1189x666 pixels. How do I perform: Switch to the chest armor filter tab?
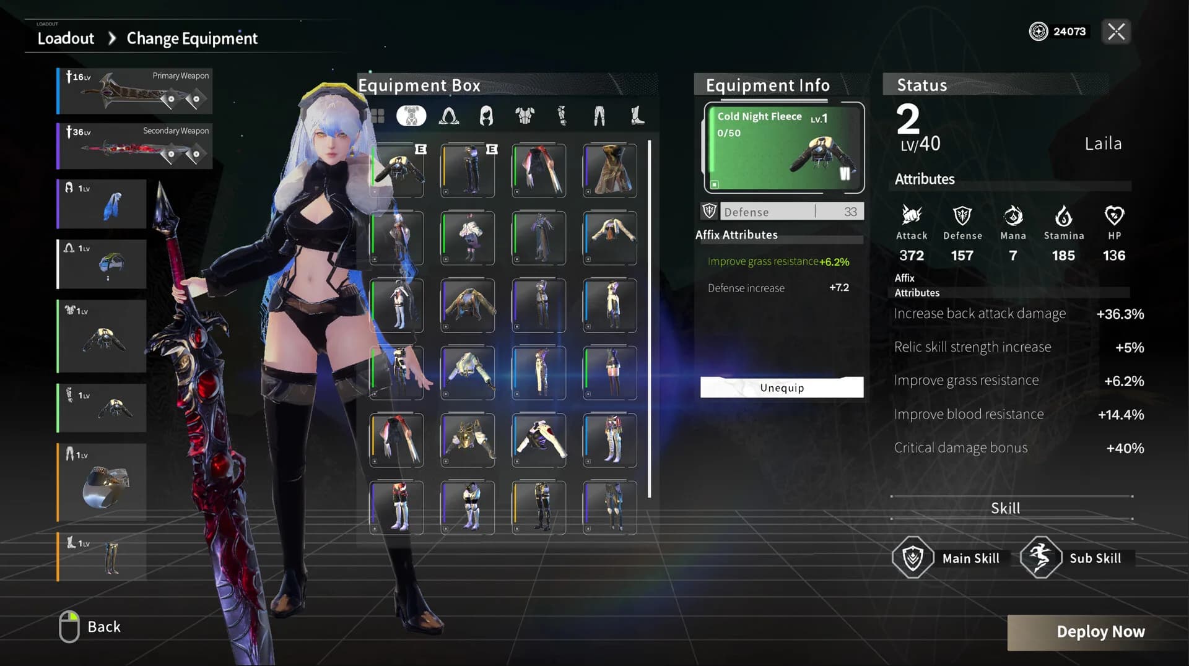[525, 116]
